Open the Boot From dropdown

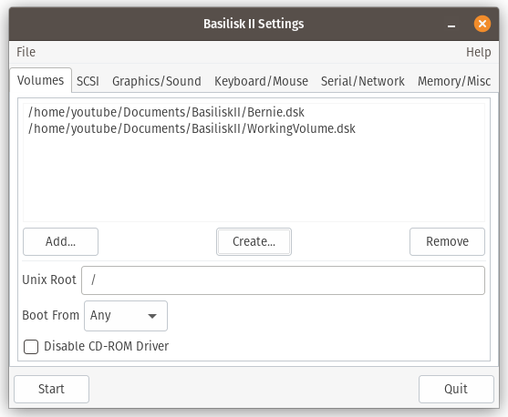[x=126, y=316]
